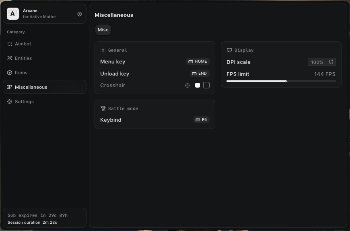Open the Aimbot category

[23, 44]
